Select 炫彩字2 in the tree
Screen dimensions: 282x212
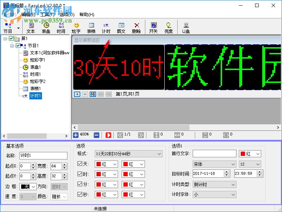pyautogui.click(x=38, y=82)
